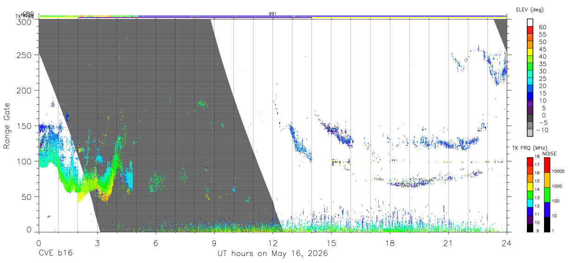Click UT hours axis tick label 21
Viewport: 570px width, 263px height.
click(448, 243)
